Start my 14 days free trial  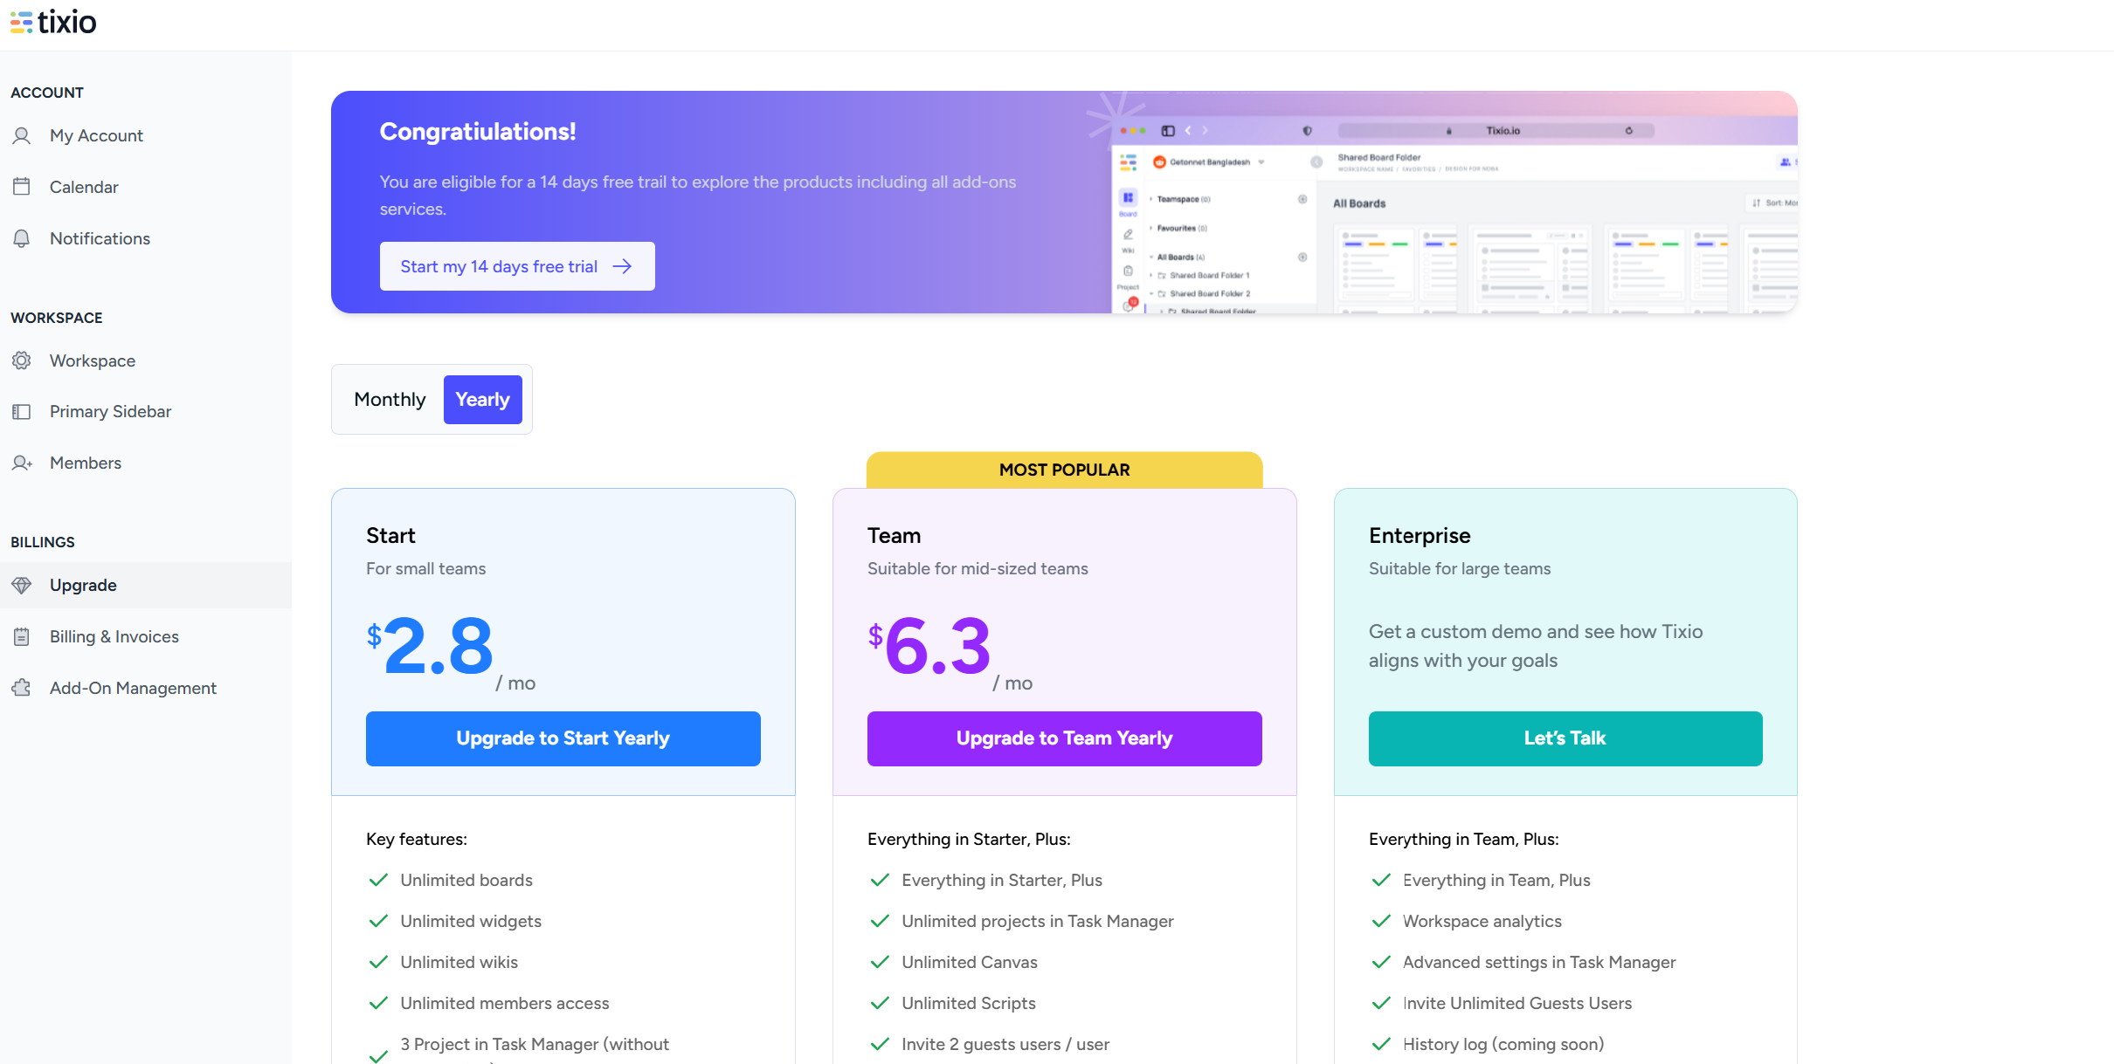(517, 266)
